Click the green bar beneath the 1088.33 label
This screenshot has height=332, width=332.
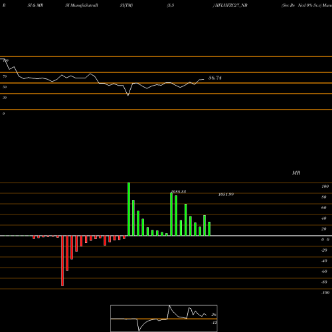[171, 214]
